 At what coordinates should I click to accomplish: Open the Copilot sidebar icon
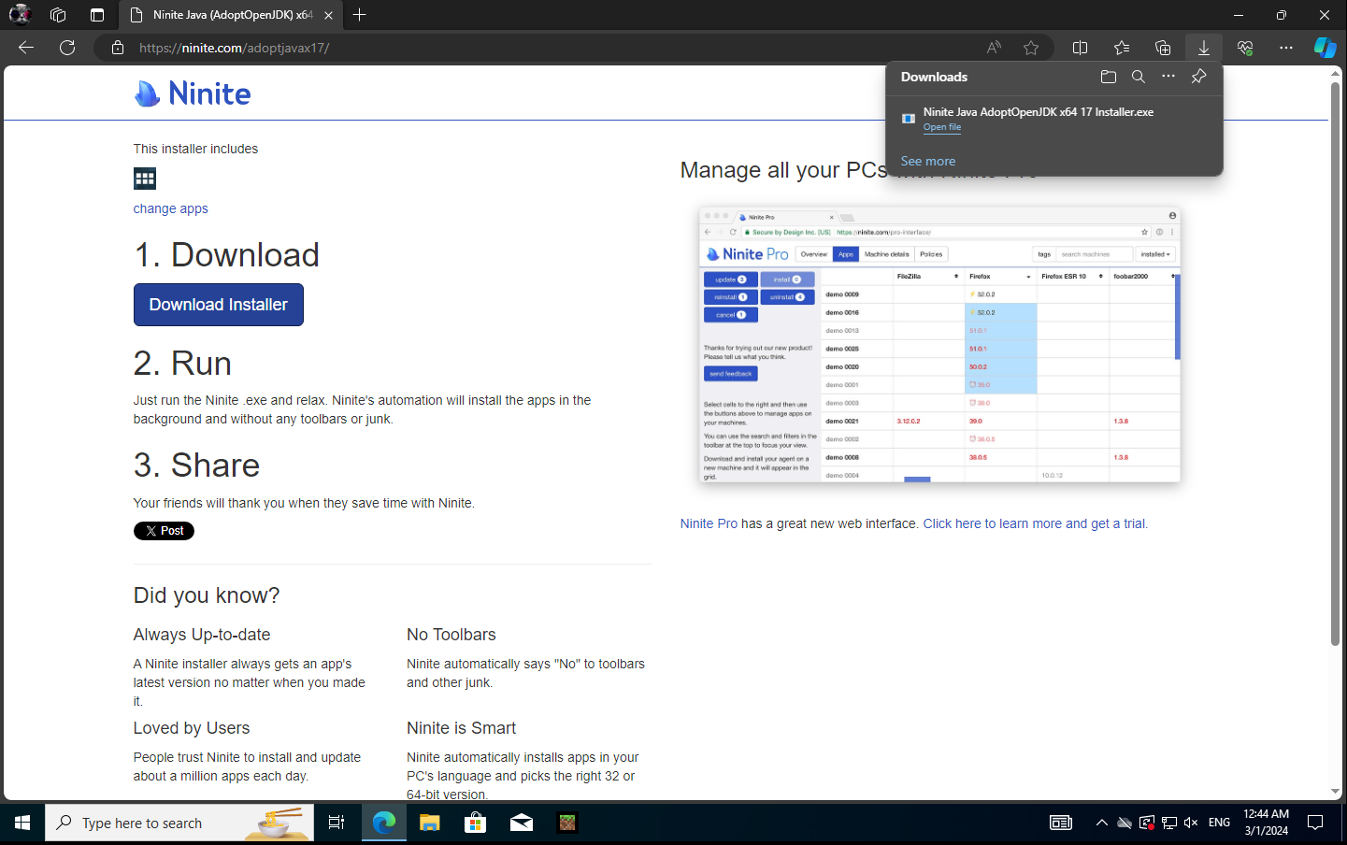tap(1325, 48)
